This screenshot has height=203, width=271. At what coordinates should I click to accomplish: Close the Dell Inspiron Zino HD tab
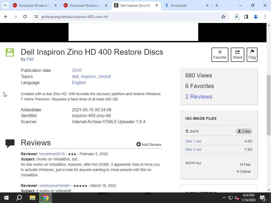pyautogui.click(x=157, y=5)
